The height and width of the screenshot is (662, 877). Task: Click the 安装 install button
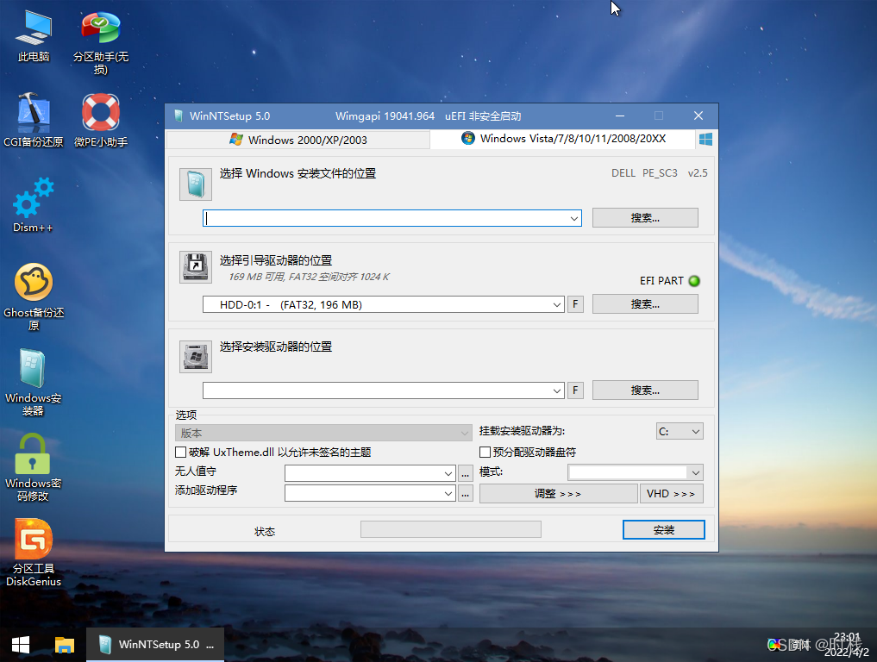[663, 530]
